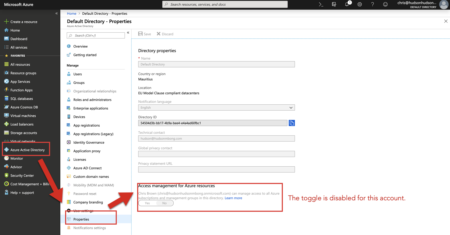The height and width of the screenshot is (235, 450).
Task: Click the Load balancers icon
Action: pos(6,124)
